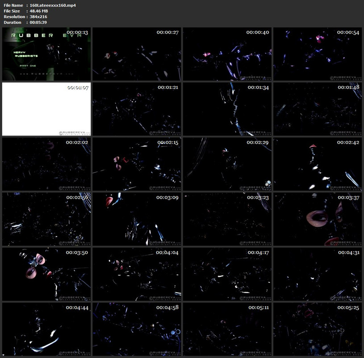Select the thumbnail stamped 00:00:40

pyautogui.click(x=227, y=54)
